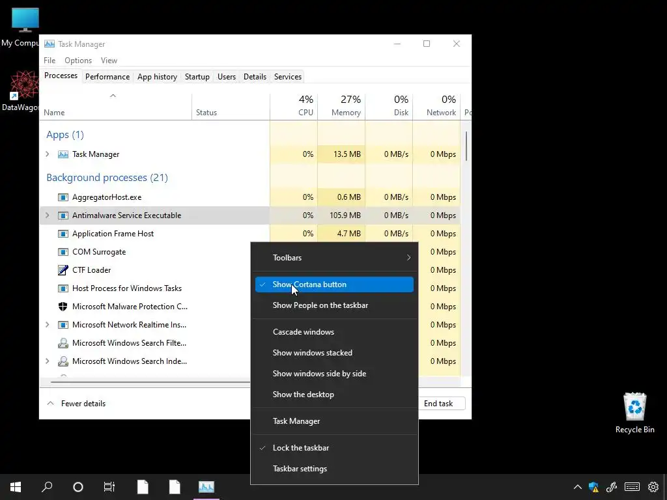Choose Show windows stacked
667x500 pixels.
[x=334, y=353]
